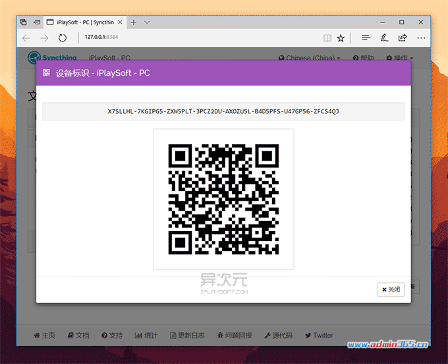
Task: Select the device ID string text
Action: (x=223, y=111)
